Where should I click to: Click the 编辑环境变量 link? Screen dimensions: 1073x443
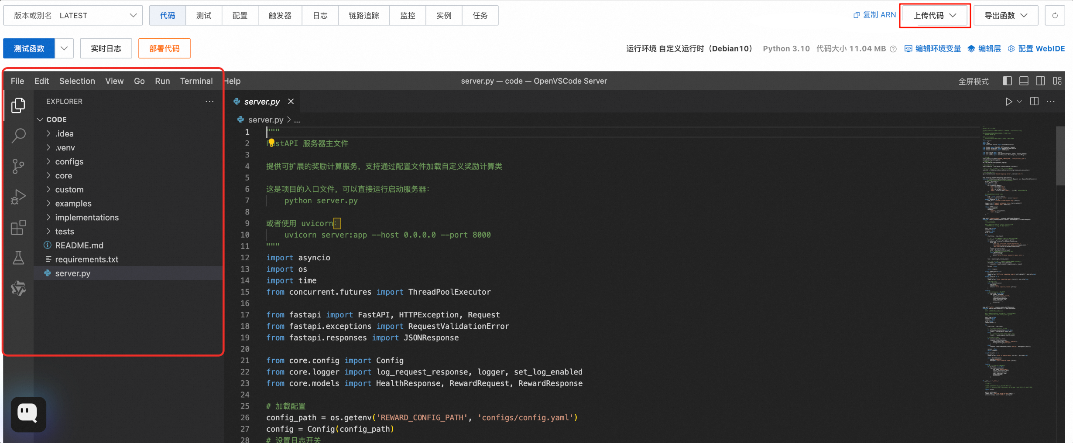(x=933, y=49)
